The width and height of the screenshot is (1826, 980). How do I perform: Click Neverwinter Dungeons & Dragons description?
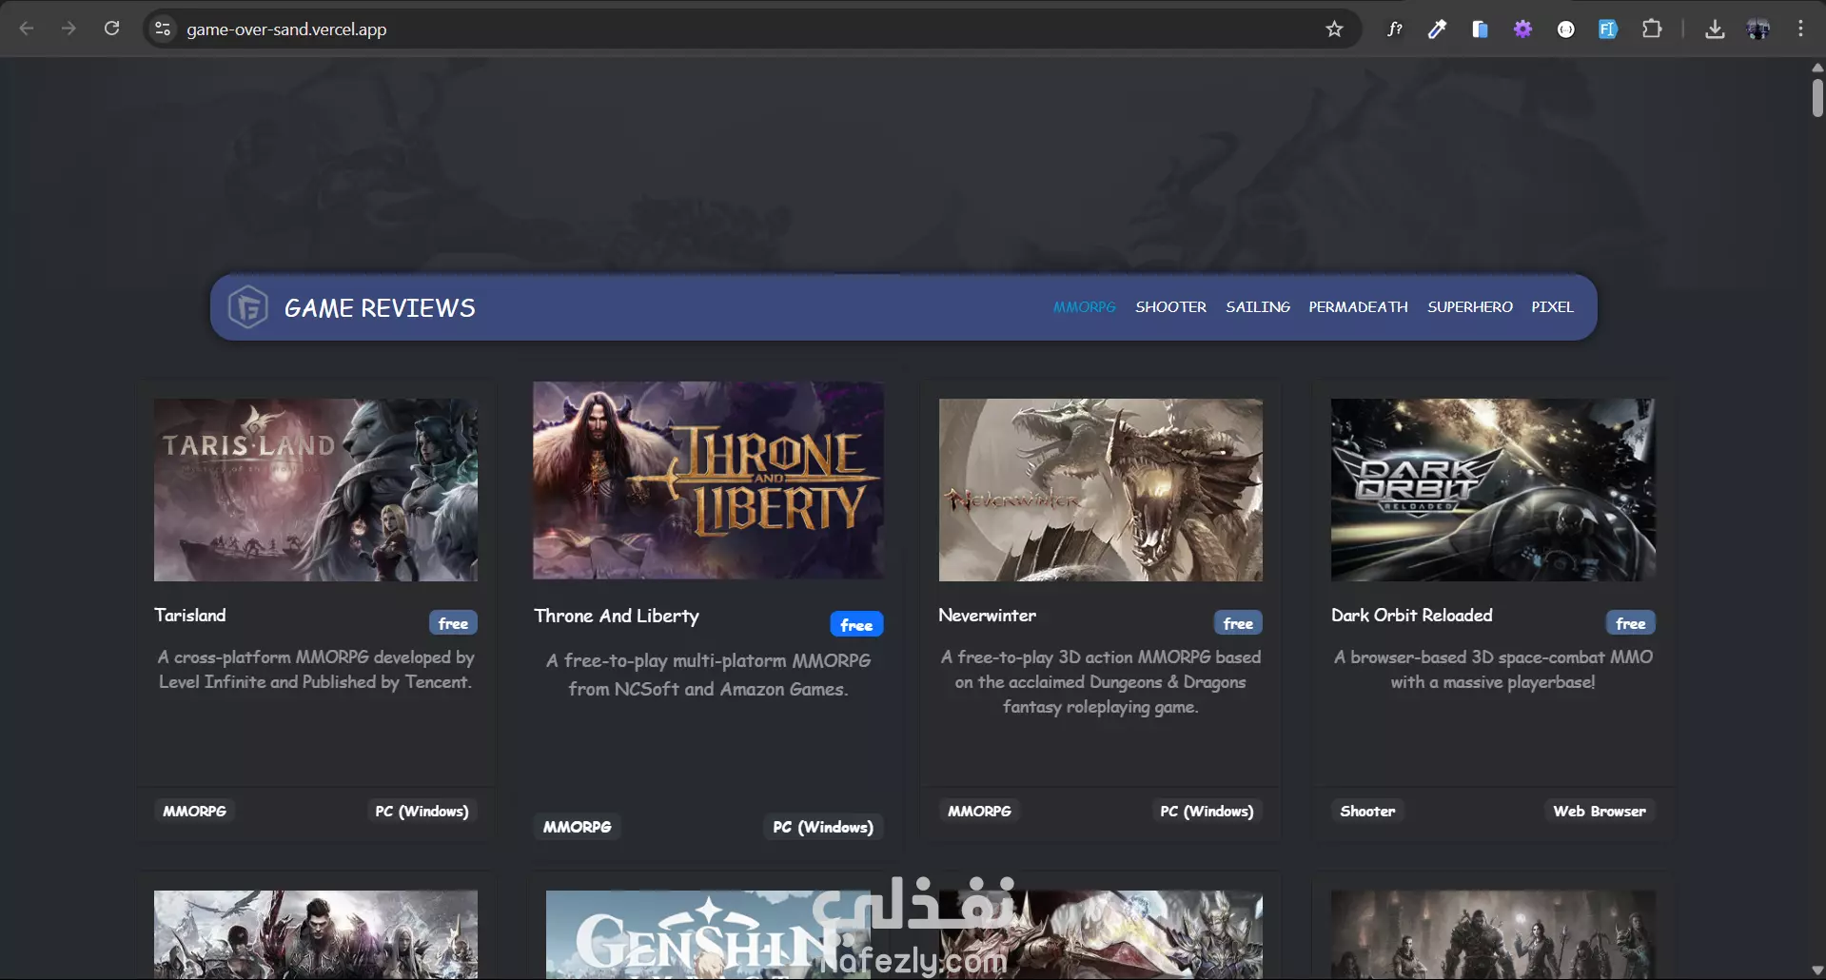1101,682
